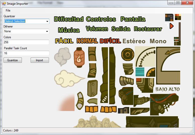Click the stone faces mountain sprite

coord(97,121)
